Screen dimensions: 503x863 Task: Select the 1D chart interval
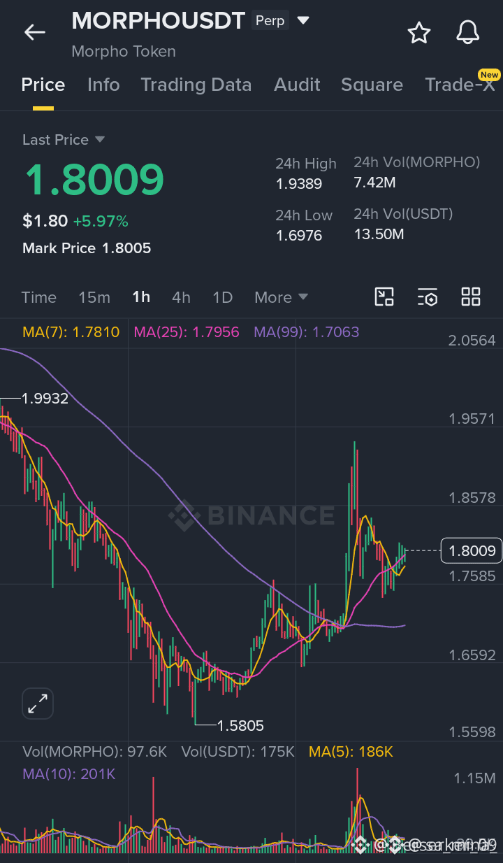point(222,297)
